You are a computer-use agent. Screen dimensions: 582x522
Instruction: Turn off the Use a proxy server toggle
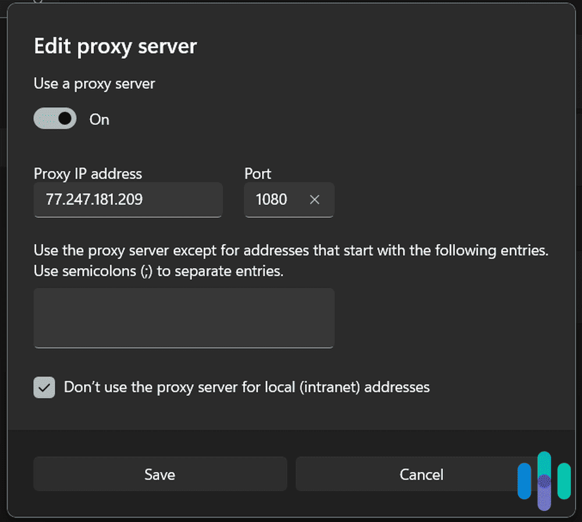pyautogui.click(x=55, y=119)
